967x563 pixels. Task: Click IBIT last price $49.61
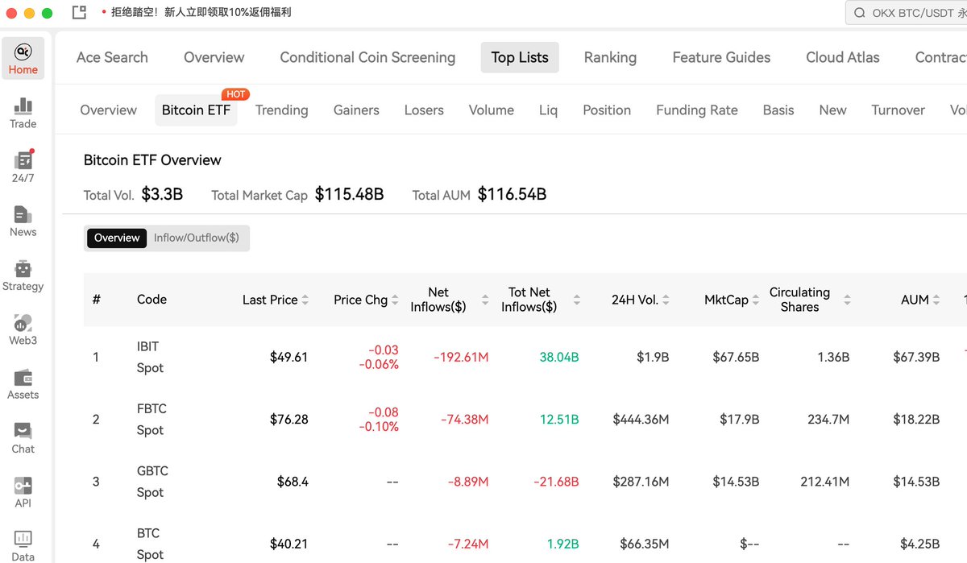pyautogui.click(x=288, y=357)
